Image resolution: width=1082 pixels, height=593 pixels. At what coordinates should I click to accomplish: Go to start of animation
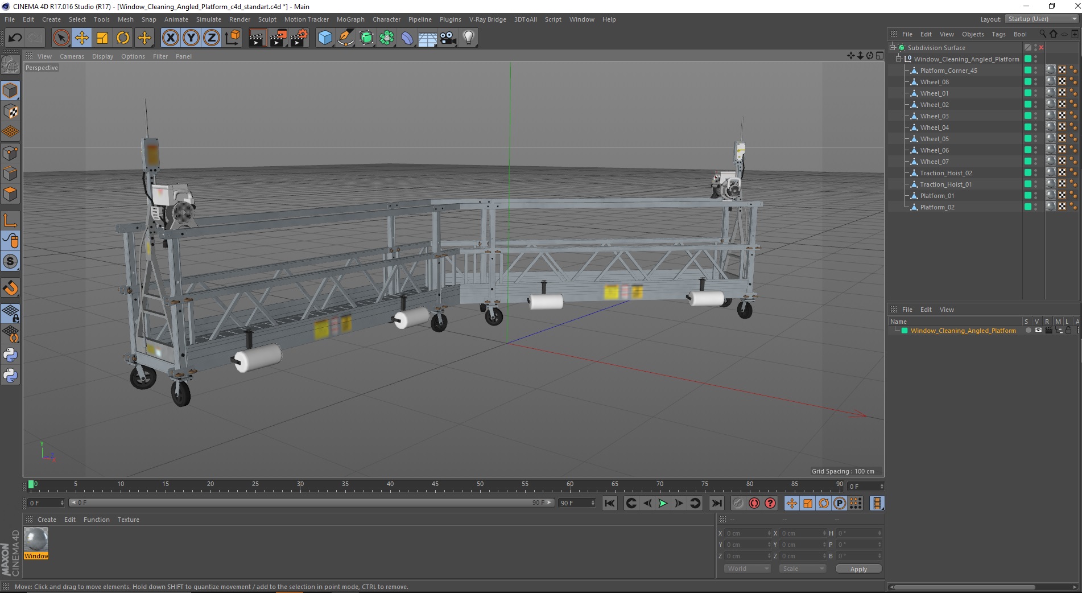coord(610,503)
